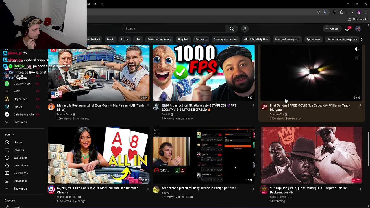Select the Personal luxury cars chip
The width and height of the screenshot is (370, 208).
pos(287,40)
